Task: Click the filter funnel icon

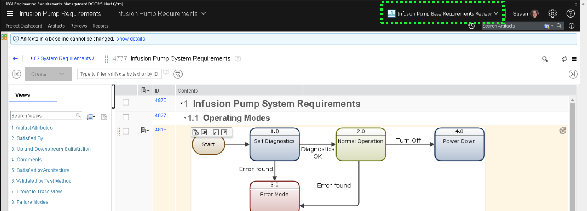Action: [x=178, y=74]
